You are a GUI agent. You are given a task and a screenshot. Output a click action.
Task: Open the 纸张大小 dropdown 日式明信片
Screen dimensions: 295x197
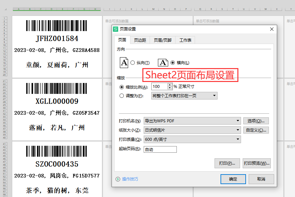point(192,130)
